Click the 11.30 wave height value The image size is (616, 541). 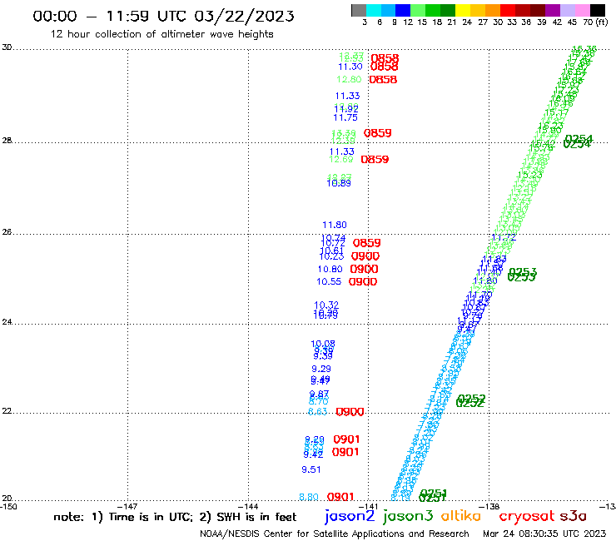[x=350, y=67]
